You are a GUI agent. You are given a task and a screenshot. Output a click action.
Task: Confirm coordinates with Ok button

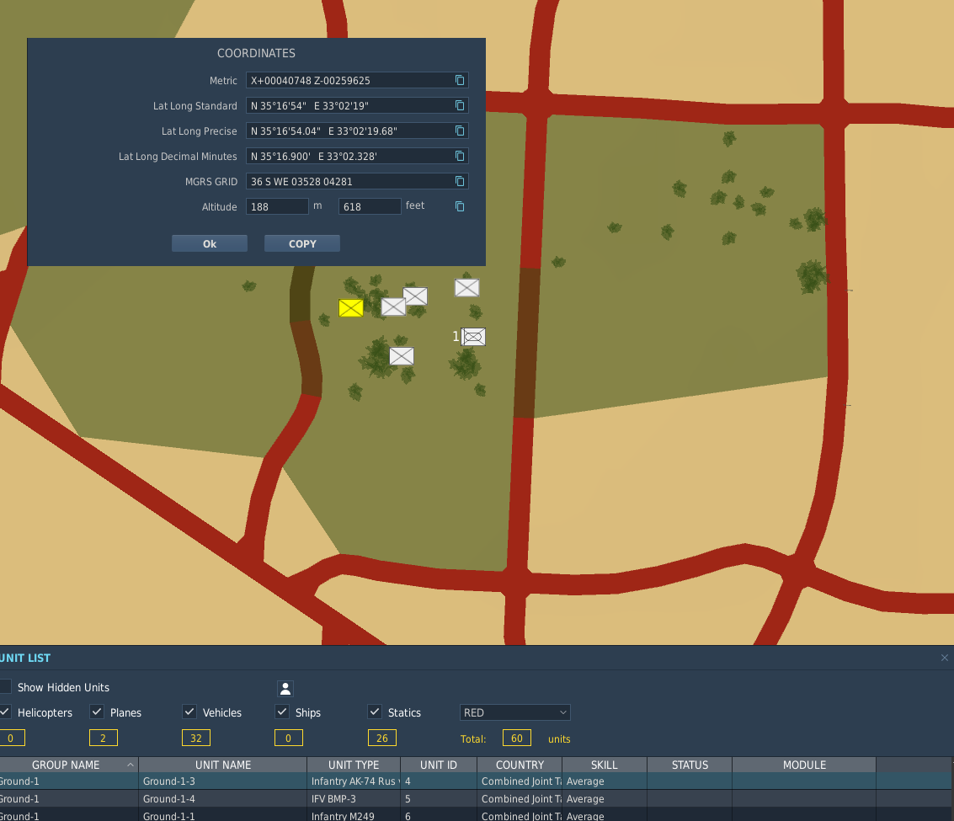point(210,243)
